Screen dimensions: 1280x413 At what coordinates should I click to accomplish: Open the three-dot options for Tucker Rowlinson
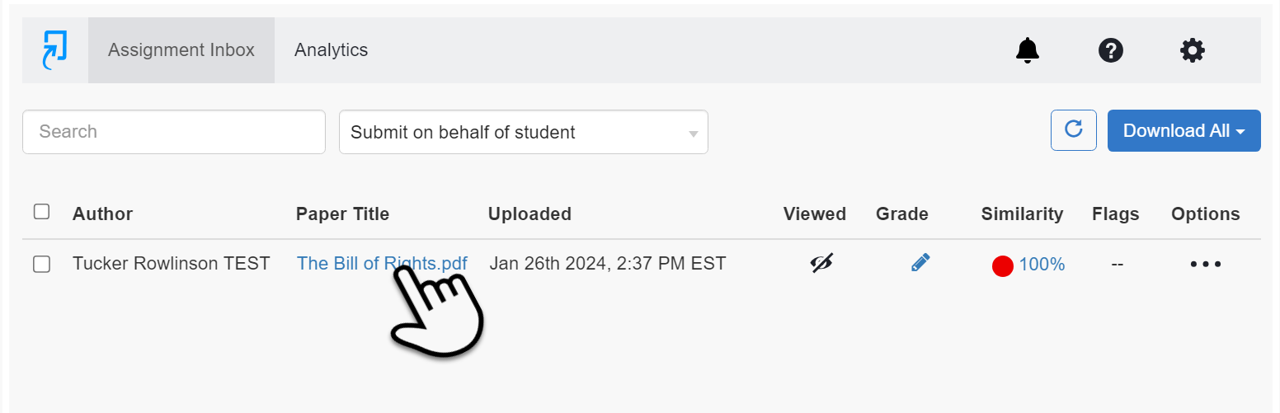(1205, 265)
